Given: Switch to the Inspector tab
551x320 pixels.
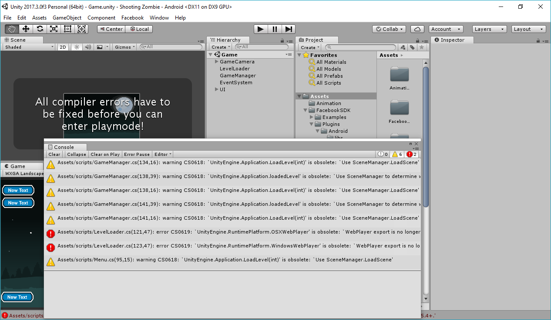Looking at the screenshot, I should coord(452,40).
